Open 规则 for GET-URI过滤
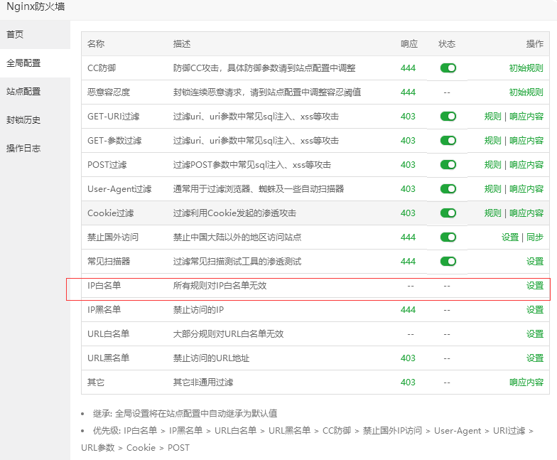Image resolution: width=557 pixels, height=460 pixels. click(x=492, y=117)
